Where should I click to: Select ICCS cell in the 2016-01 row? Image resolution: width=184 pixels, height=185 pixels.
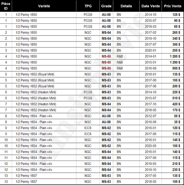(x=88, y=128)
